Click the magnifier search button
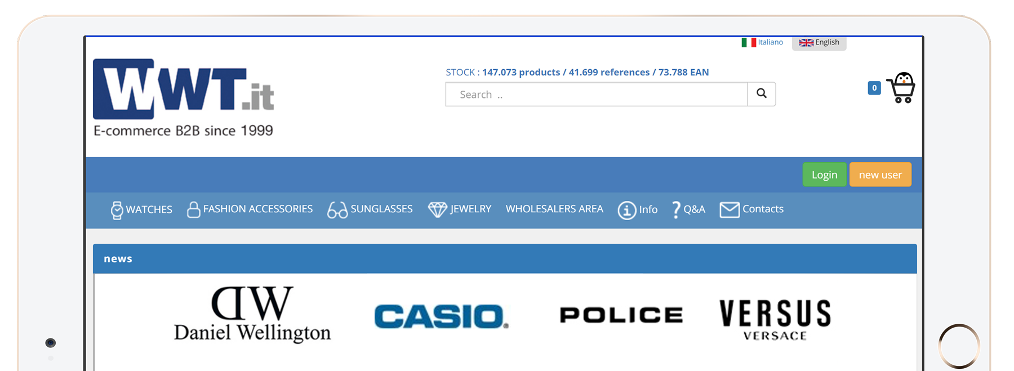The width and height of the screenshot is (1014, 371). (x=762, y=94)
